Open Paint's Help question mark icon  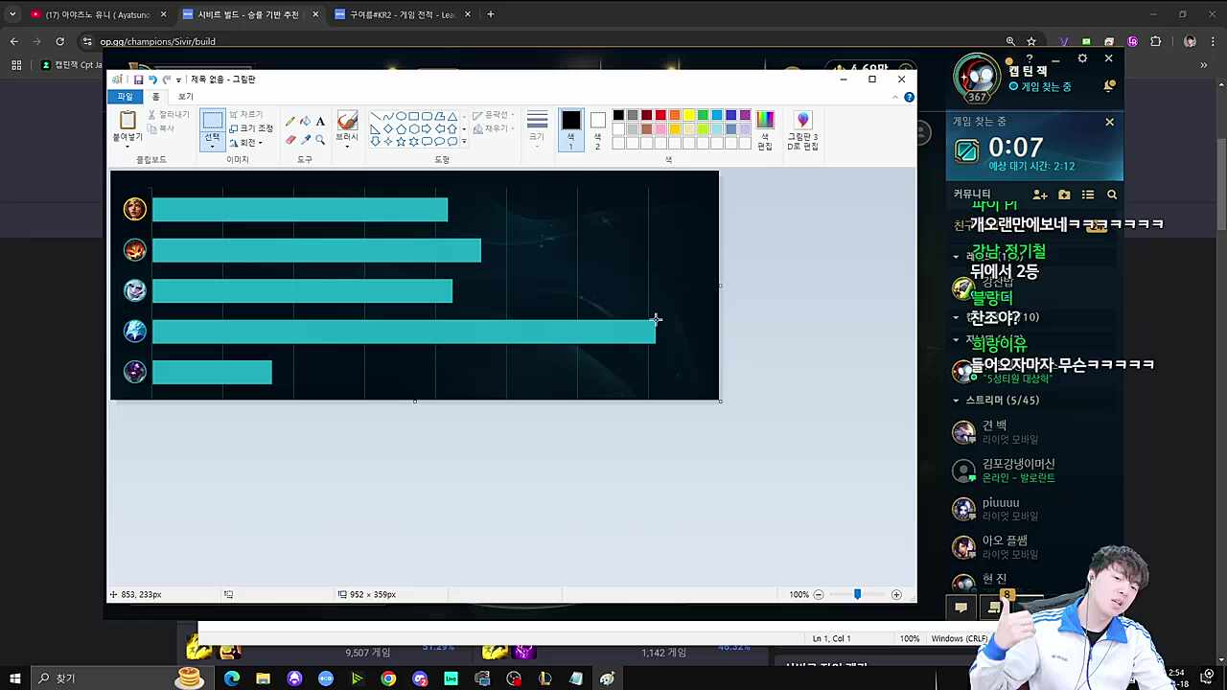(909, 97)
